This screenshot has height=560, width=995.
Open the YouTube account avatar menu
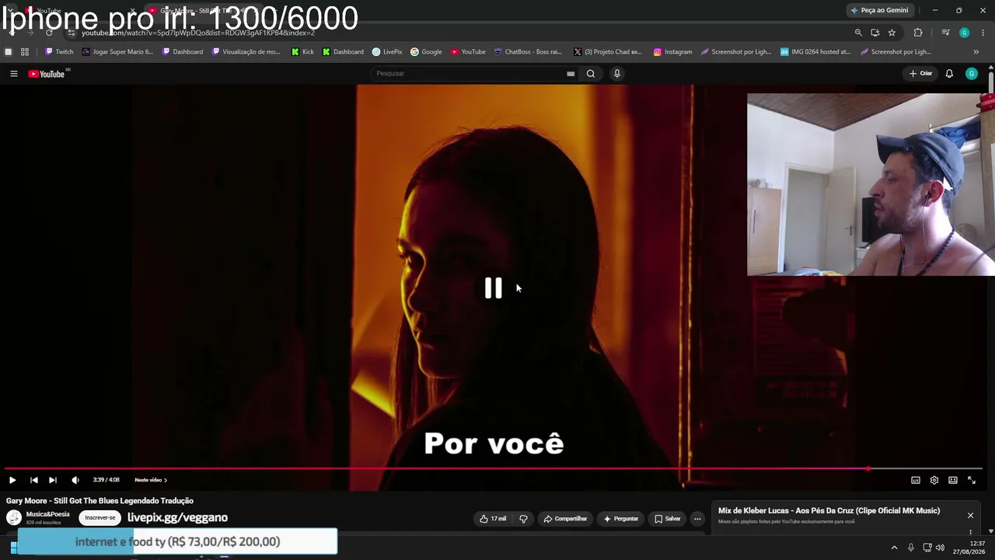click(x=972, y=74)
